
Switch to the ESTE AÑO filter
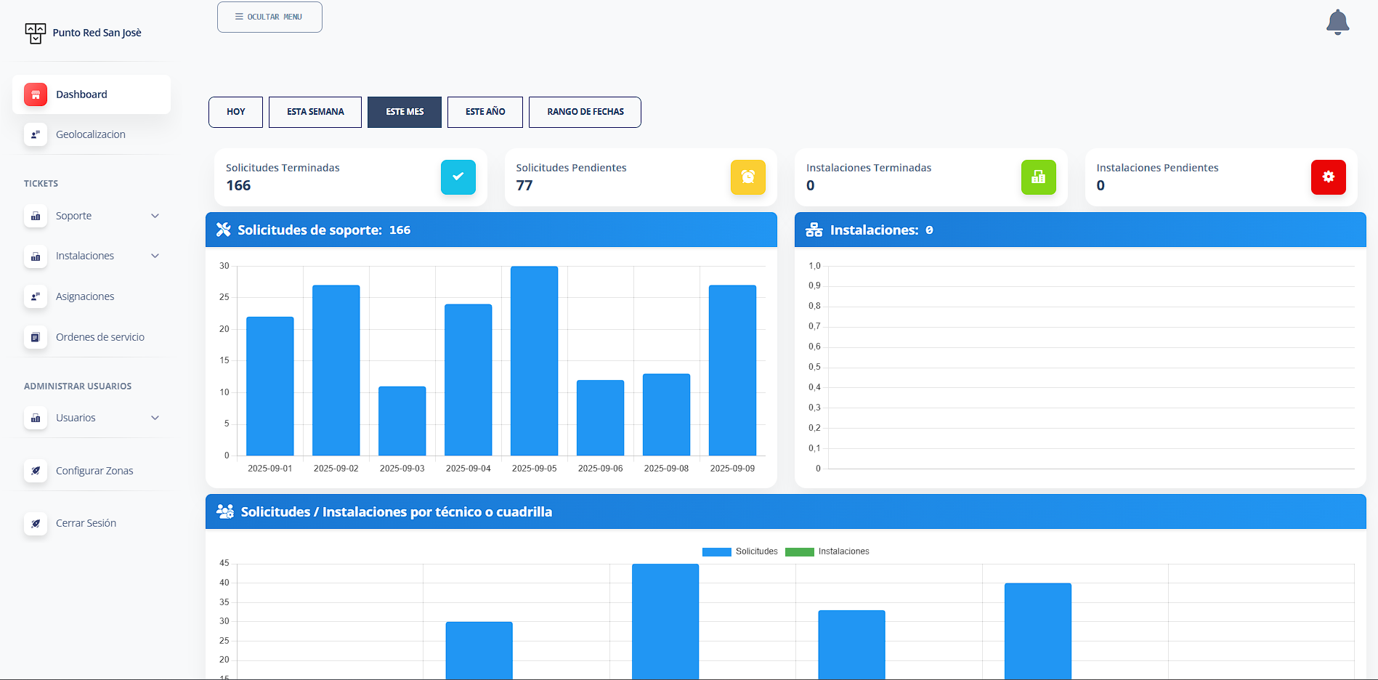click(485, 112)
